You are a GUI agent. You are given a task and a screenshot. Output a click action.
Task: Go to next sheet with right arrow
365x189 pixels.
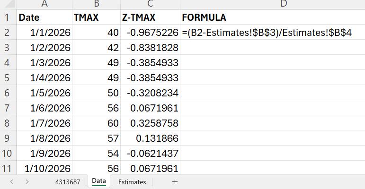click(x=27, y=182)
